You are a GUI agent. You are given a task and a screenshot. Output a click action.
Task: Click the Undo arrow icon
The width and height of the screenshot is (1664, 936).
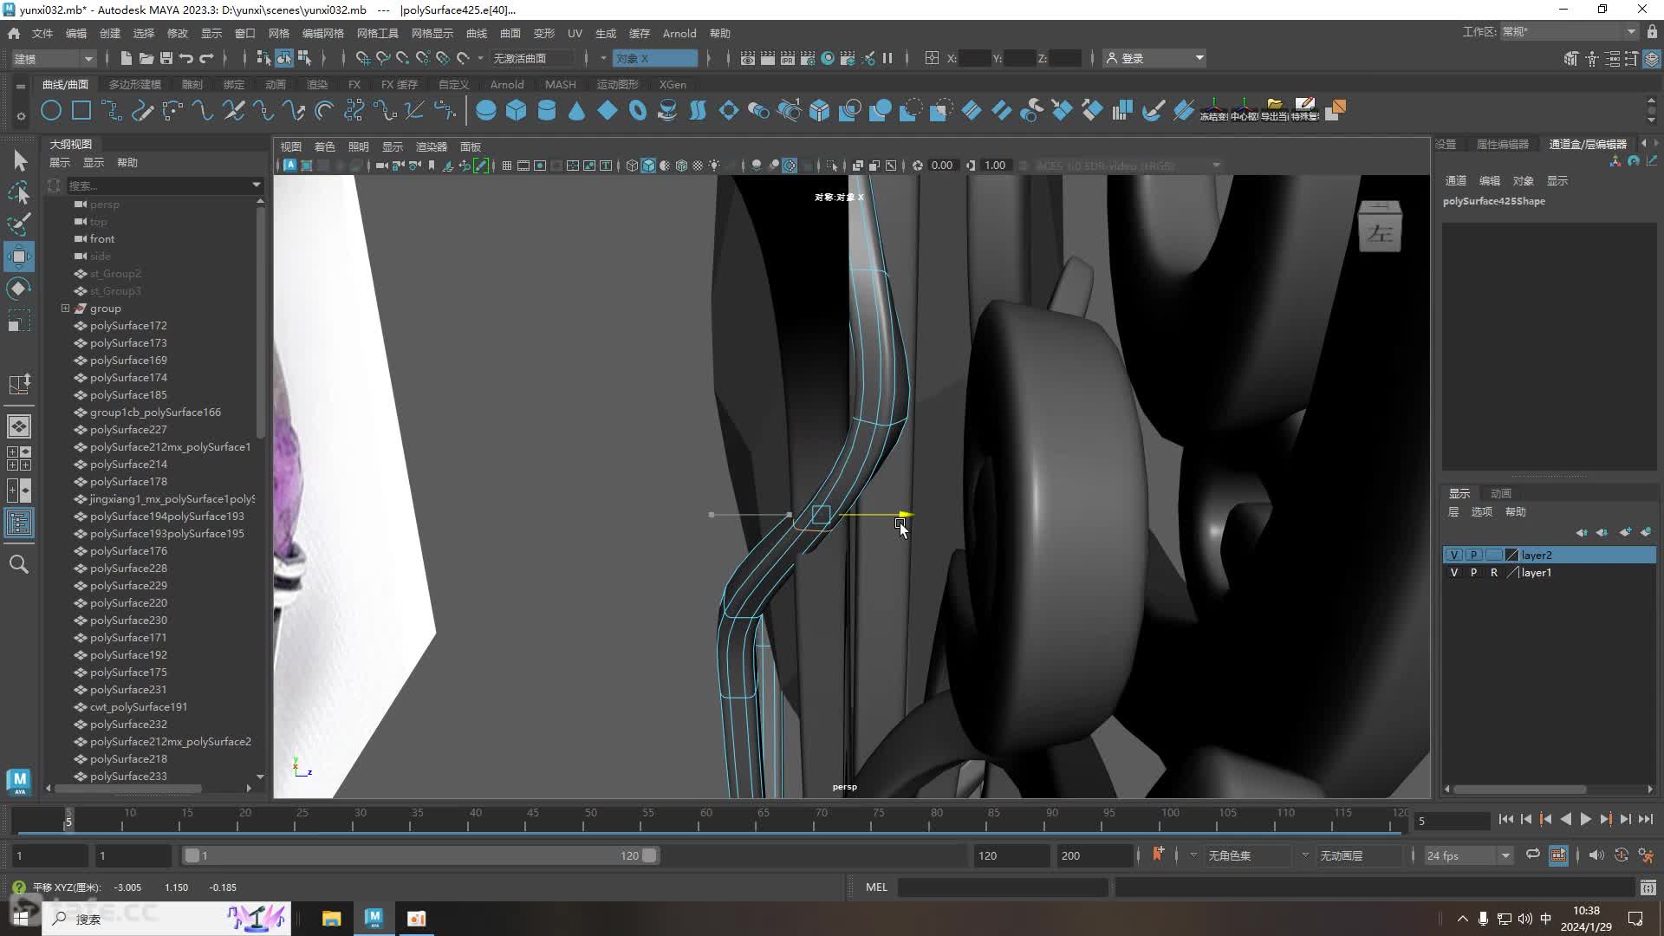click(x=185, y=58)
